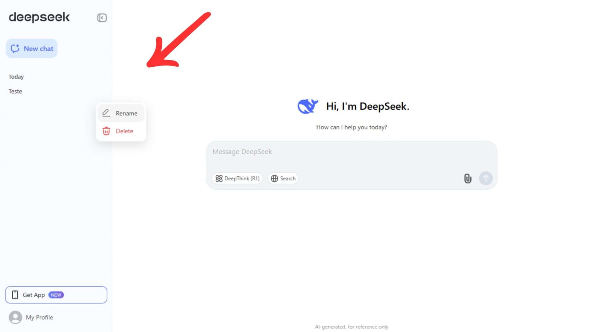Open the chat history under Today
The image size is (591, 332).
tap(16, 77)
